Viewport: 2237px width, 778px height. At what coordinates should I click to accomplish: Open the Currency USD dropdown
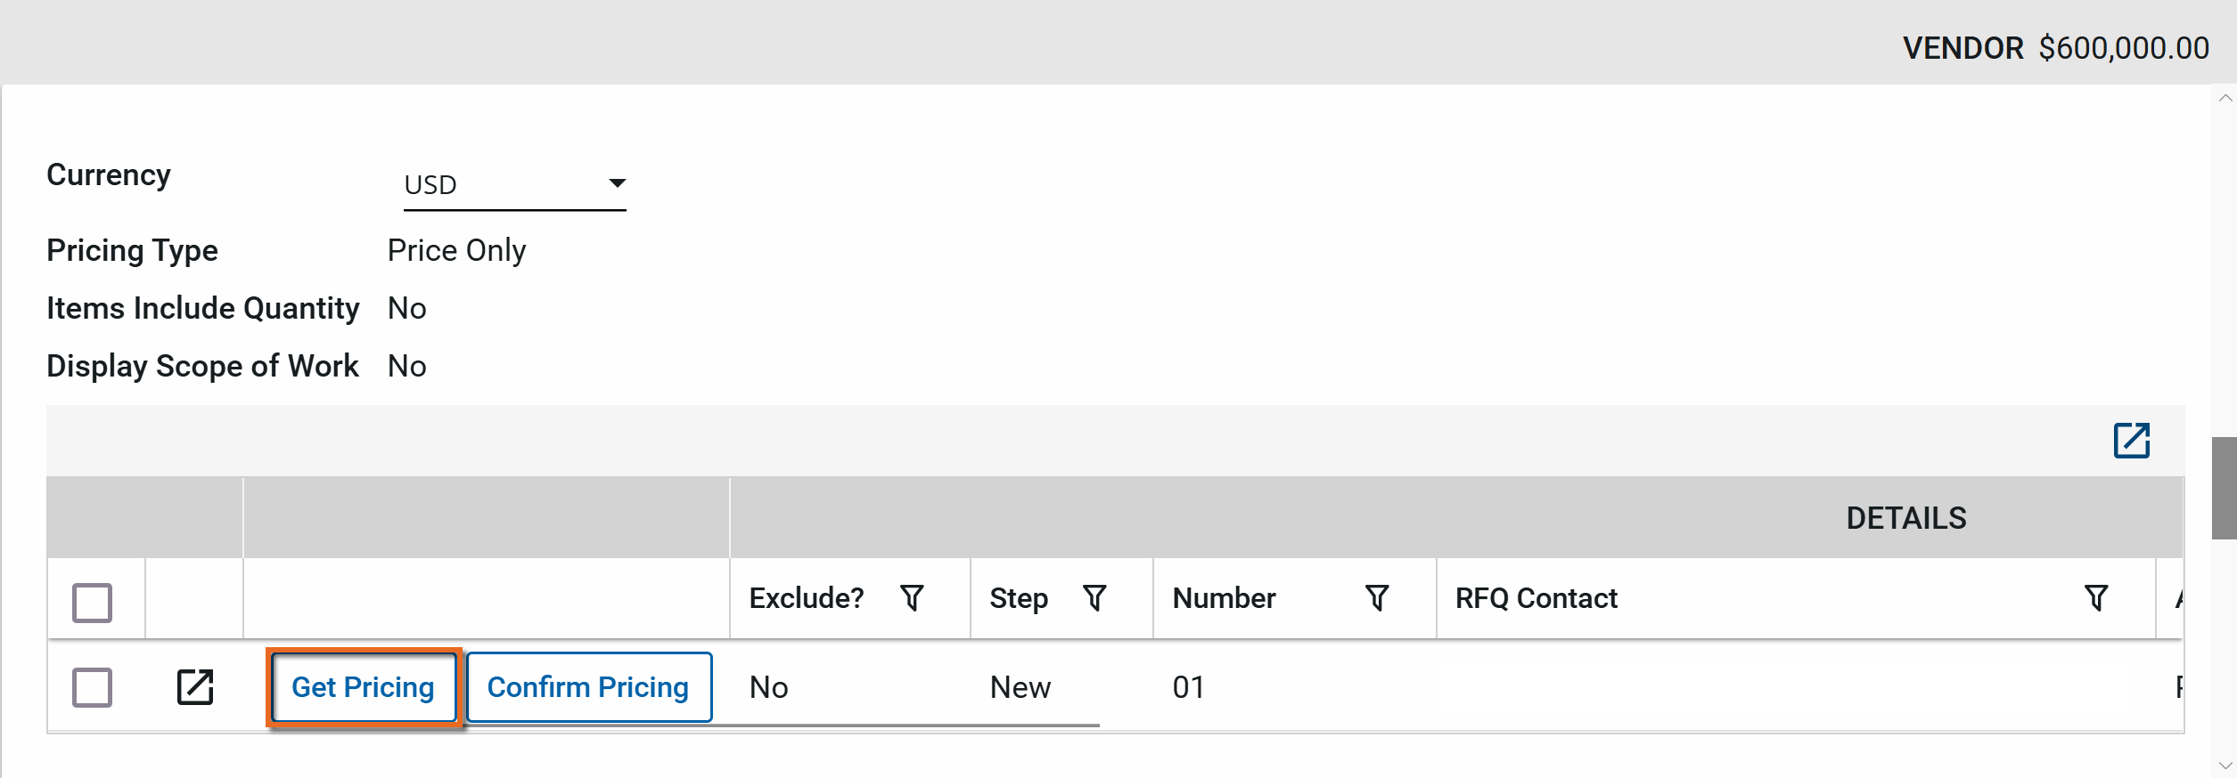coord(514,185)
